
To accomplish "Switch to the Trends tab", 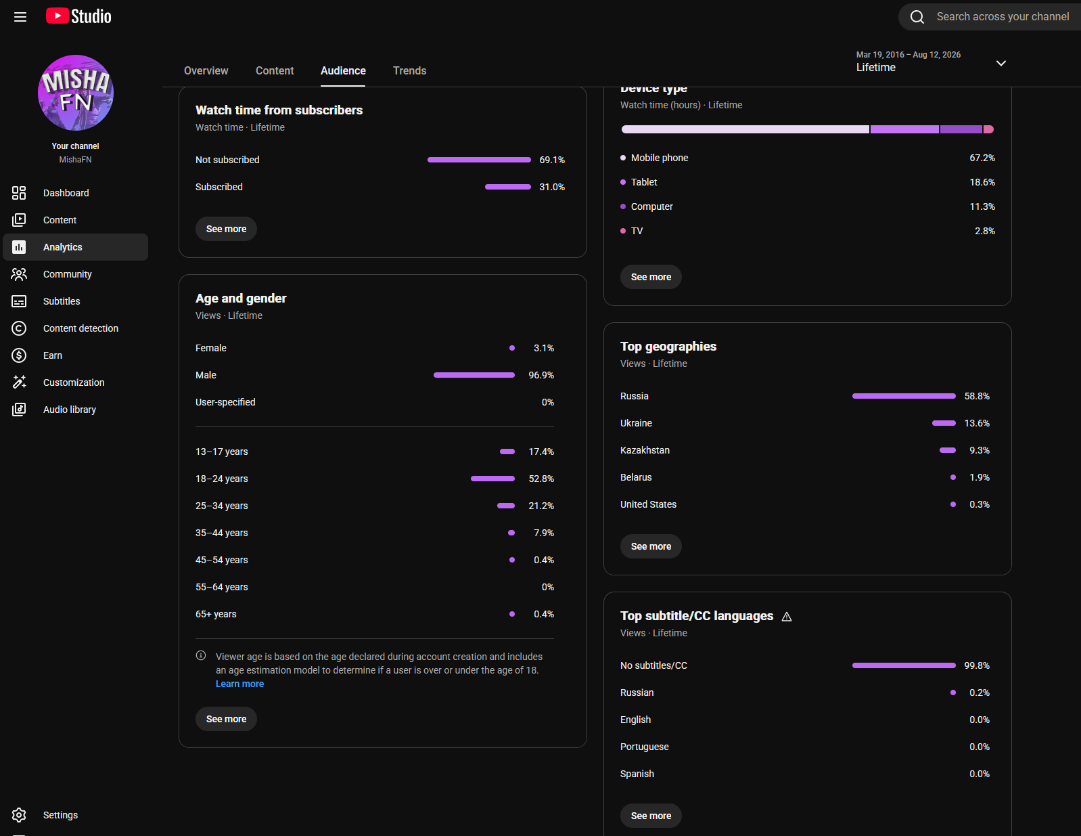I will click(410, 70).
